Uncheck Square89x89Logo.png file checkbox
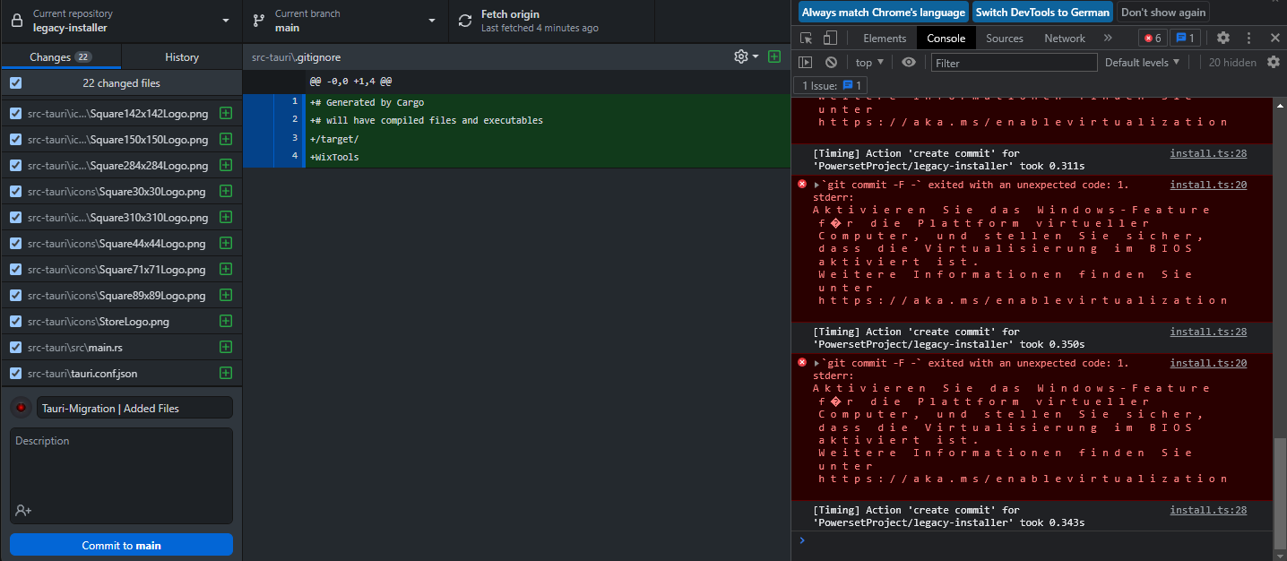Screen dimensions: 1287x561 point(15,296)
